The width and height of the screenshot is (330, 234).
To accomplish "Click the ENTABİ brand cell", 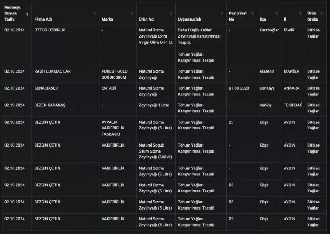I will [109, 88].
